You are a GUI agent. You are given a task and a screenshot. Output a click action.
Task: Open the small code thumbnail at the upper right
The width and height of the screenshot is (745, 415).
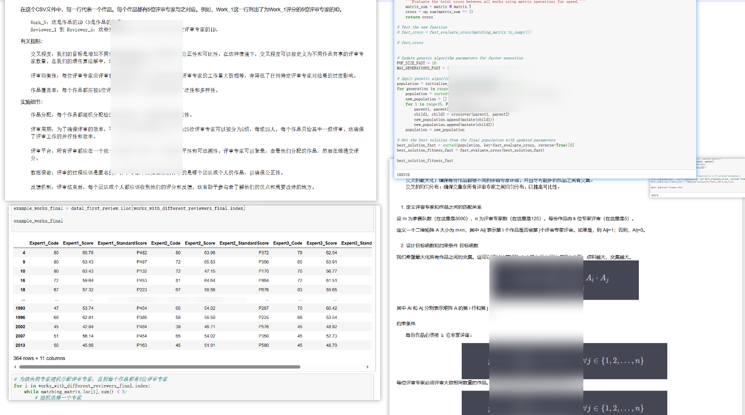697,178
